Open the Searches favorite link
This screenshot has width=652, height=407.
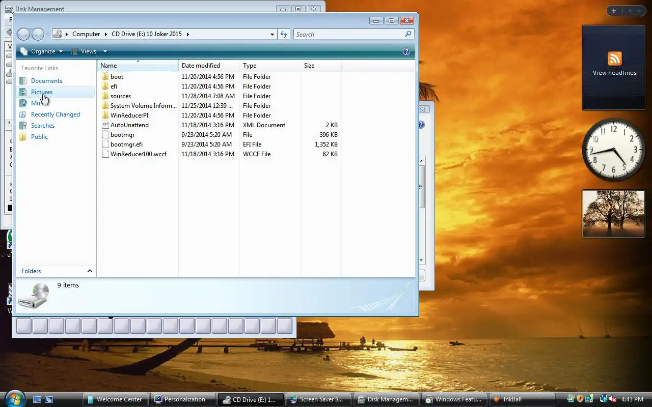(x=43, y=126)
